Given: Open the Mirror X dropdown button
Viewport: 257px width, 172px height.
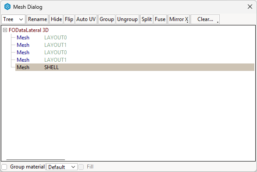Looking at the screenshot, I should [x=178, y=19].
